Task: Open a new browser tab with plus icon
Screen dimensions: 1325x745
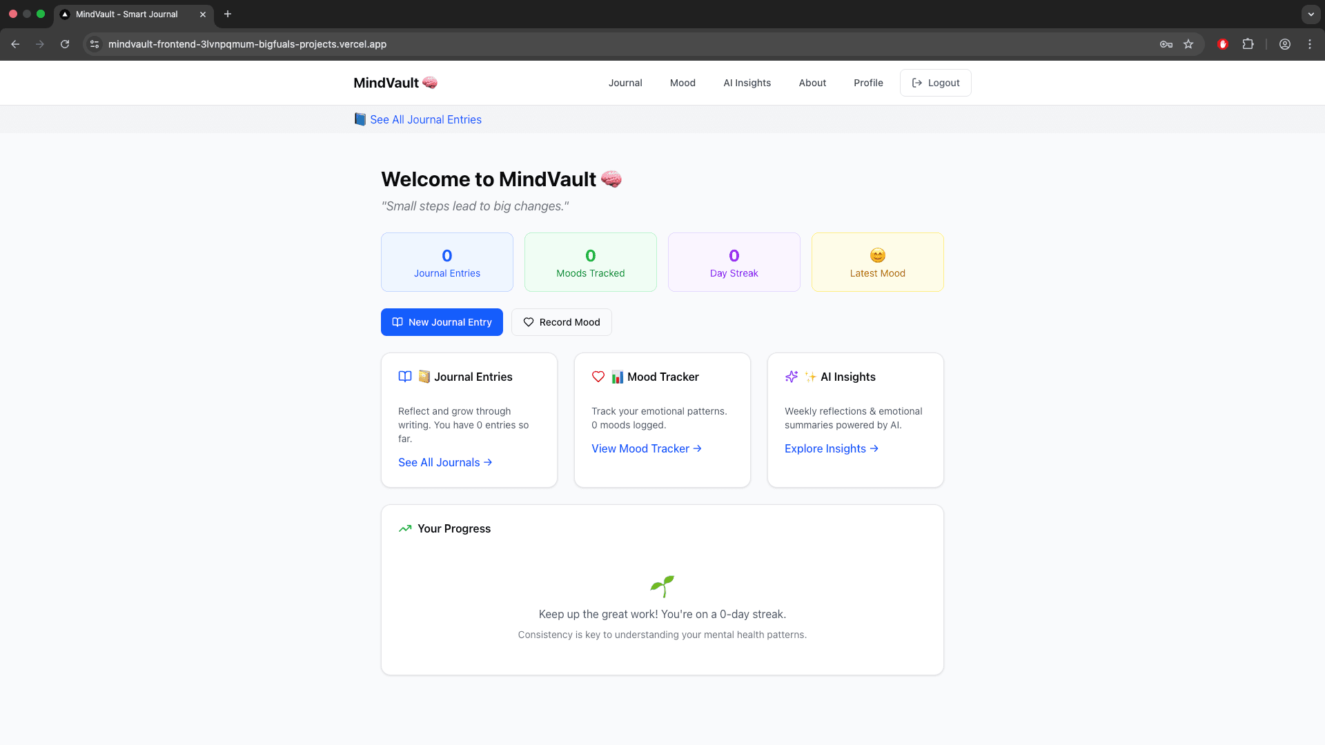Action: [x=228, y=14]
